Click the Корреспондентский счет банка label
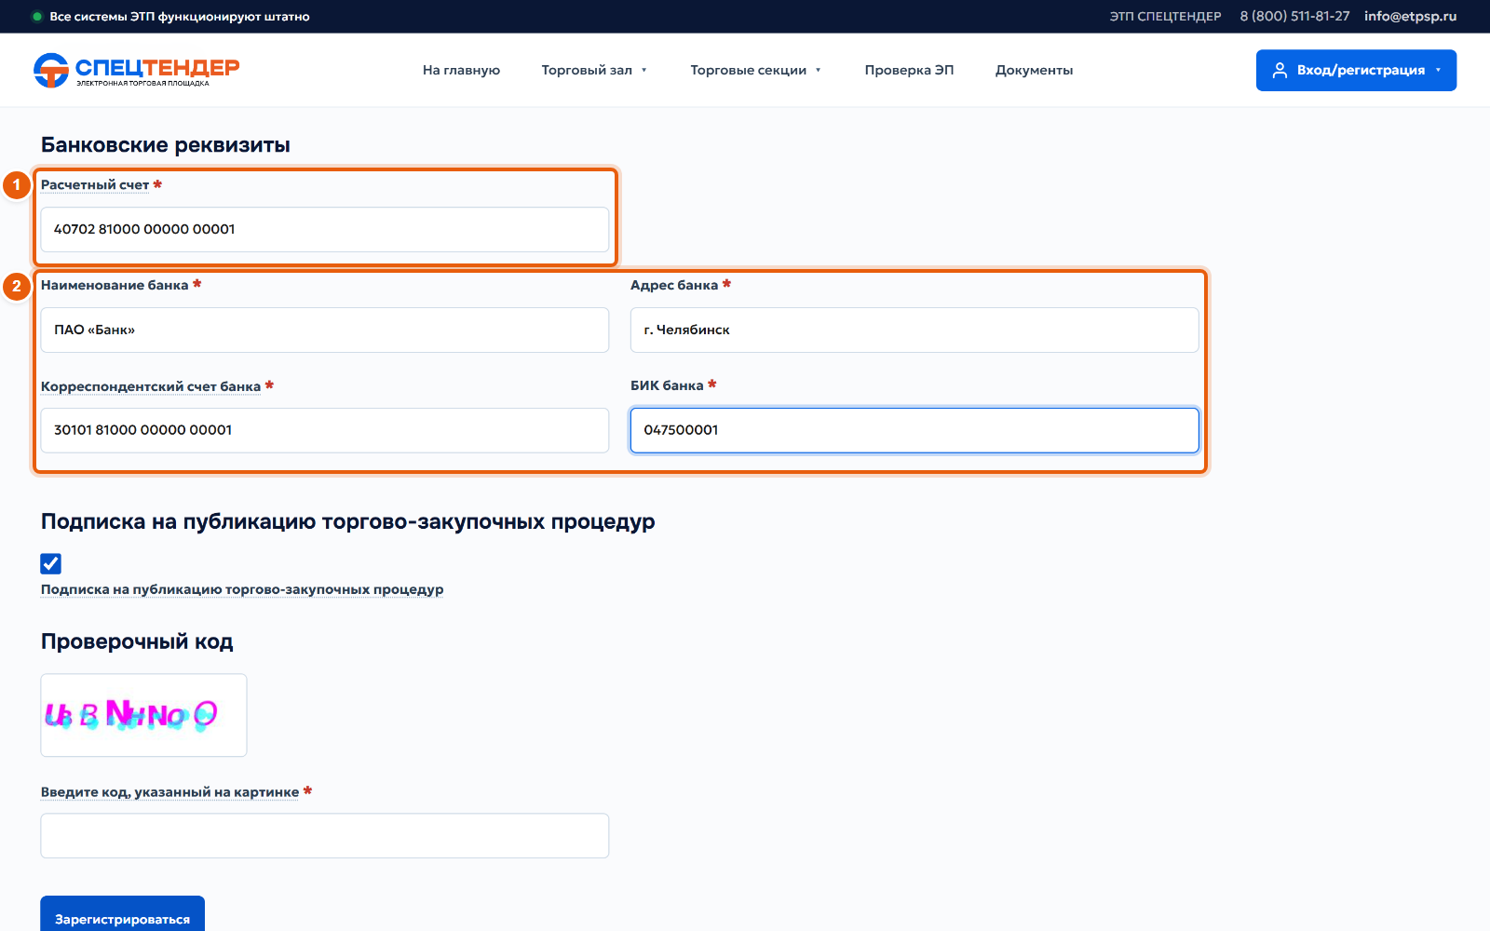This screenshot has height=931, width=1490. [x=151, y=386]
